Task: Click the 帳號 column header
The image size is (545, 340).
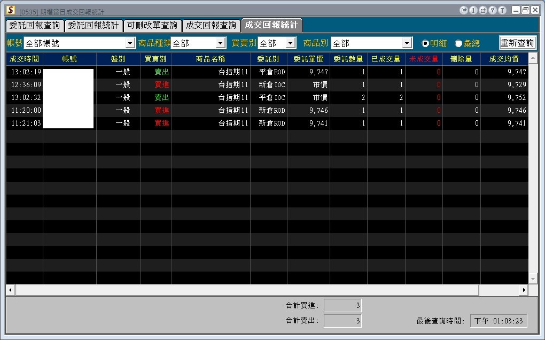Action: pos(69,59)
